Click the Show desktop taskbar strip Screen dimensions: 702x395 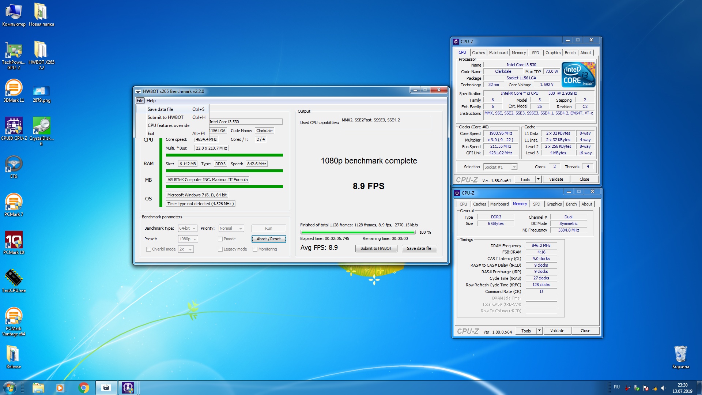(x=699, y=388)
